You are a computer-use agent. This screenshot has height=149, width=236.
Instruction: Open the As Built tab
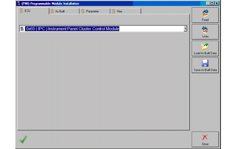tap(60, 11)
